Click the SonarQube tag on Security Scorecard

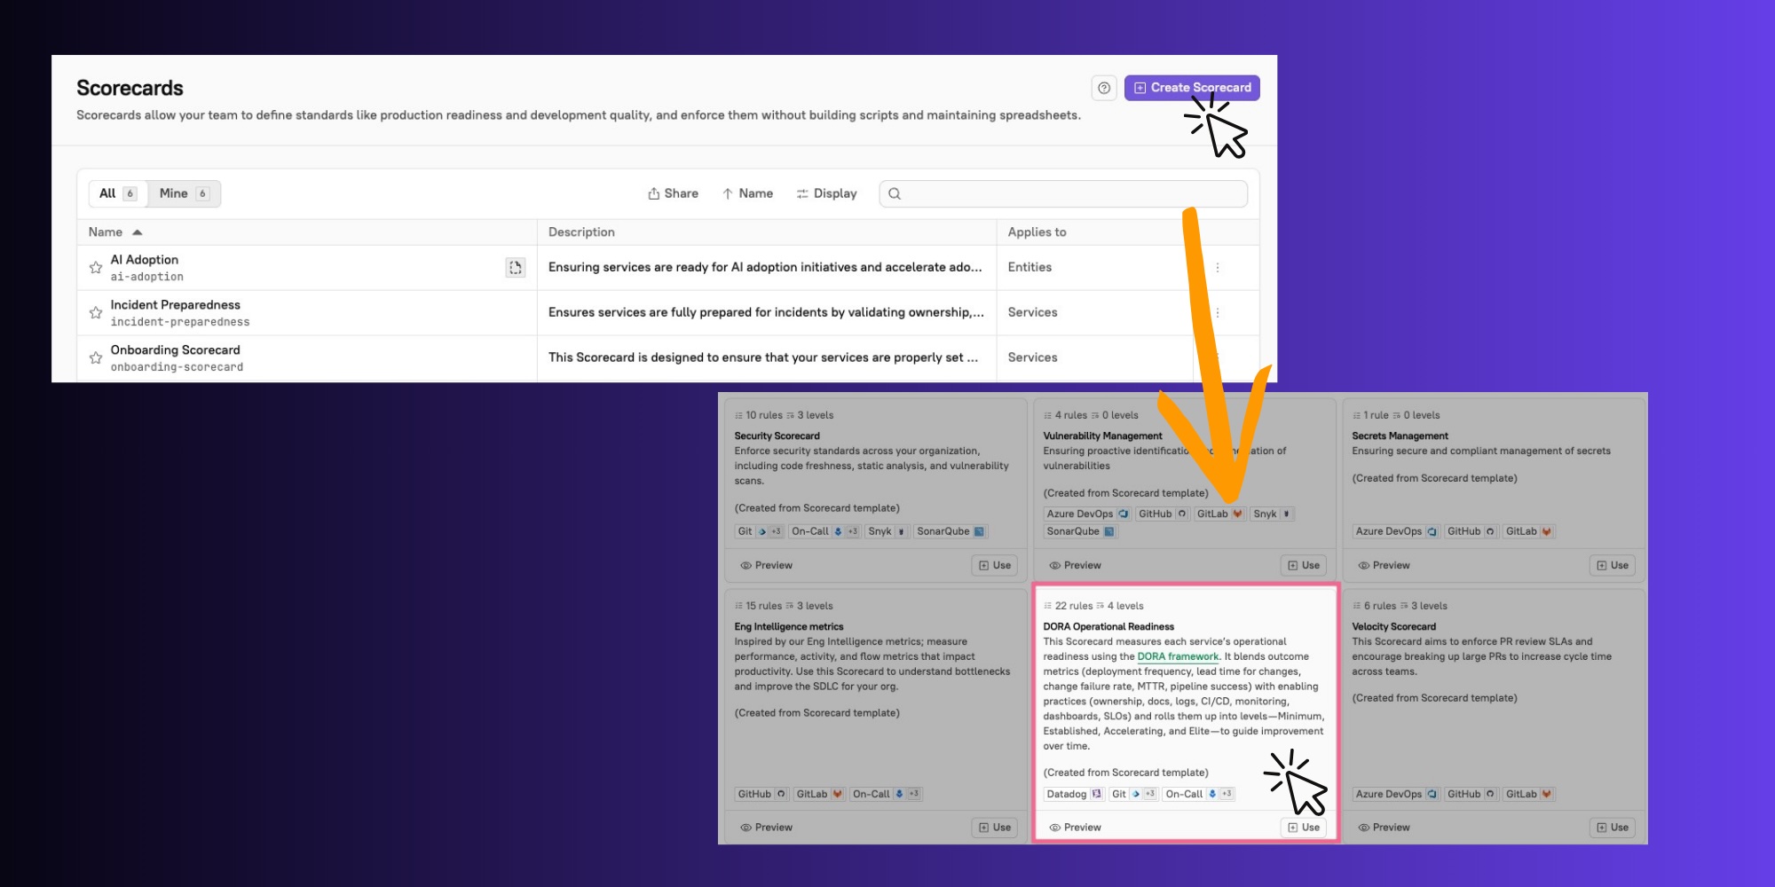point(951,532)
